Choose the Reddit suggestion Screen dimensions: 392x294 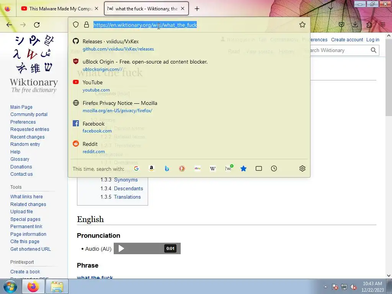click(x=189, y=147)
